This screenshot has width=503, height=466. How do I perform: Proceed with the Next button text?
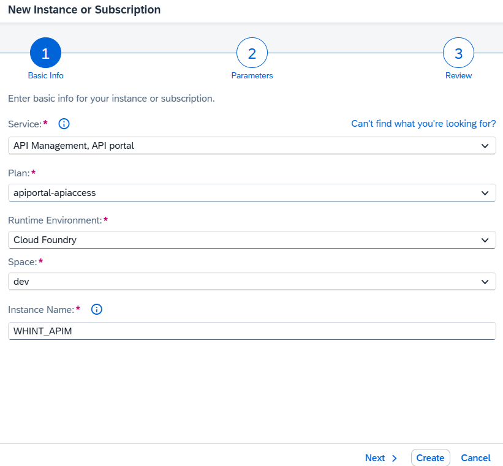375,458
